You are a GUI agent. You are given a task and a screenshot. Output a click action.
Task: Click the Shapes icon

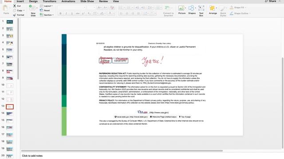coord(191,8)
